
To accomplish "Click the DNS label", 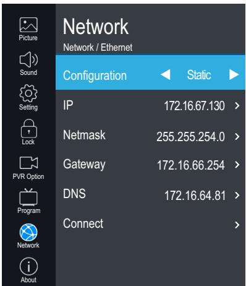I will coord(74,194).
